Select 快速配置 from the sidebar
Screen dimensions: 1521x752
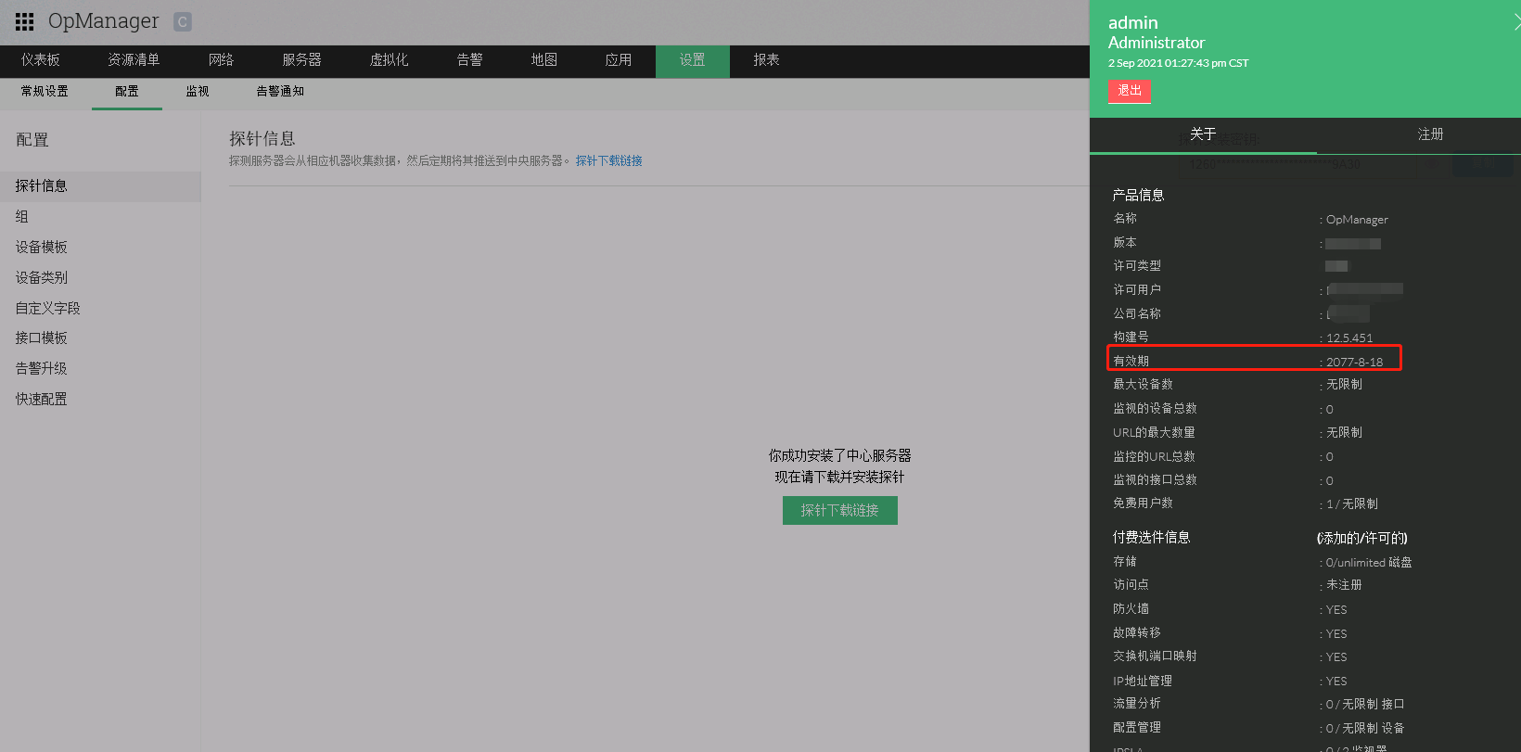(42, 399)
